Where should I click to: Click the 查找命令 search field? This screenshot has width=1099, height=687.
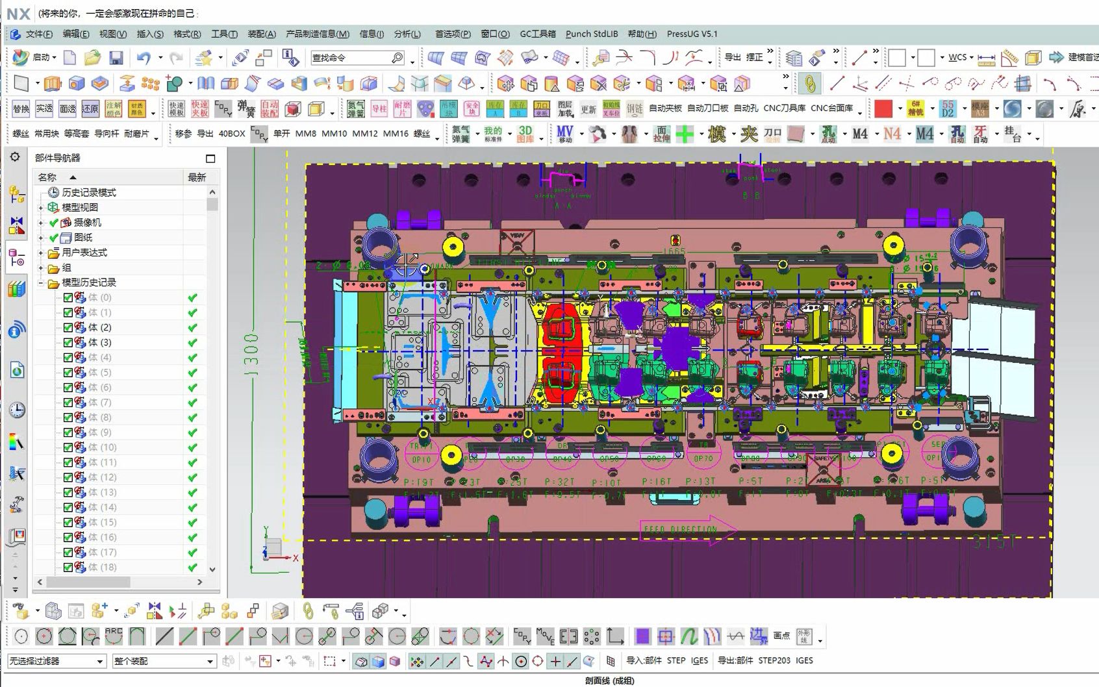click(x=358, y=58)
